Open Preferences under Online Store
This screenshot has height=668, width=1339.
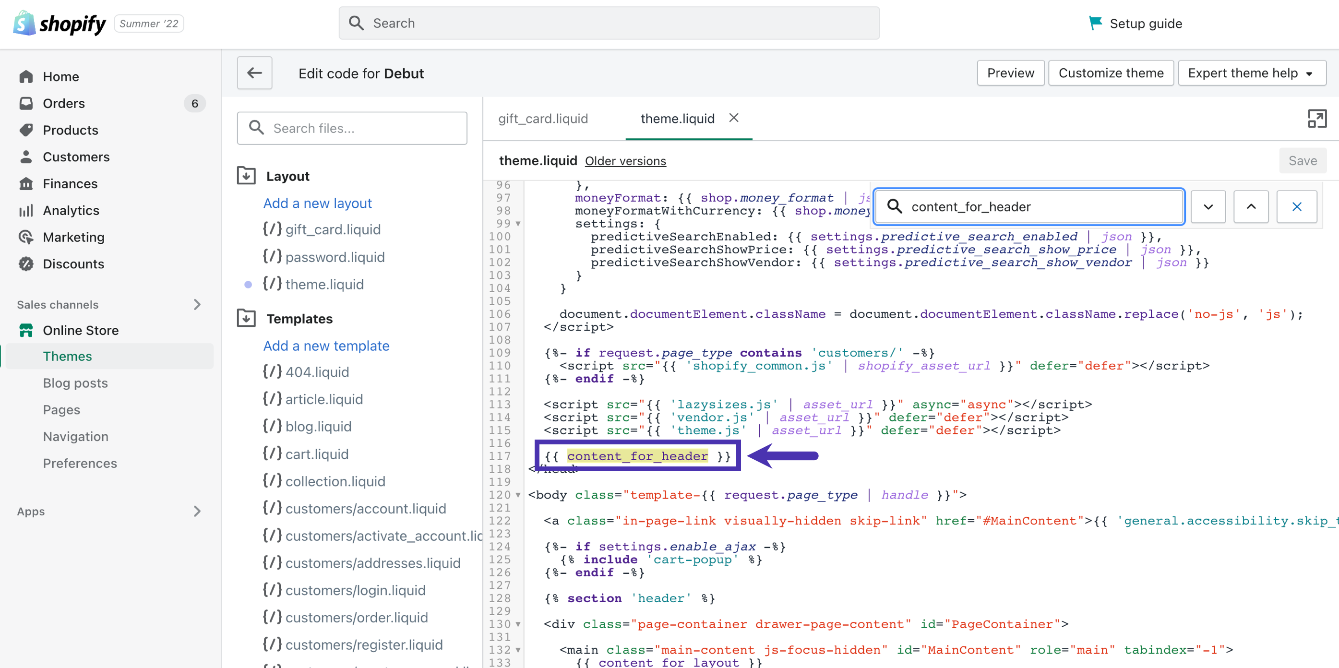click(x=80, y=463)
